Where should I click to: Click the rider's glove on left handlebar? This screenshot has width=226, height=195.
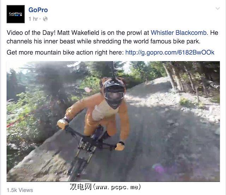[63, 124]
